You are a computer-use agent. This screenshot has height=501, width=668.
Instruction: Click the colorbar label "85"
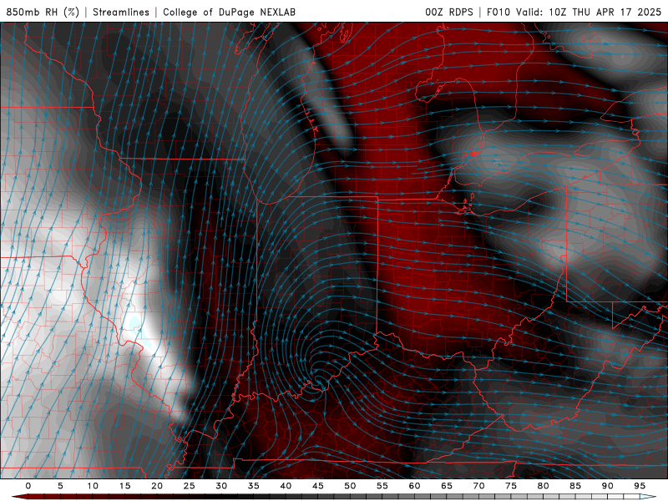[x=575, y=486]
